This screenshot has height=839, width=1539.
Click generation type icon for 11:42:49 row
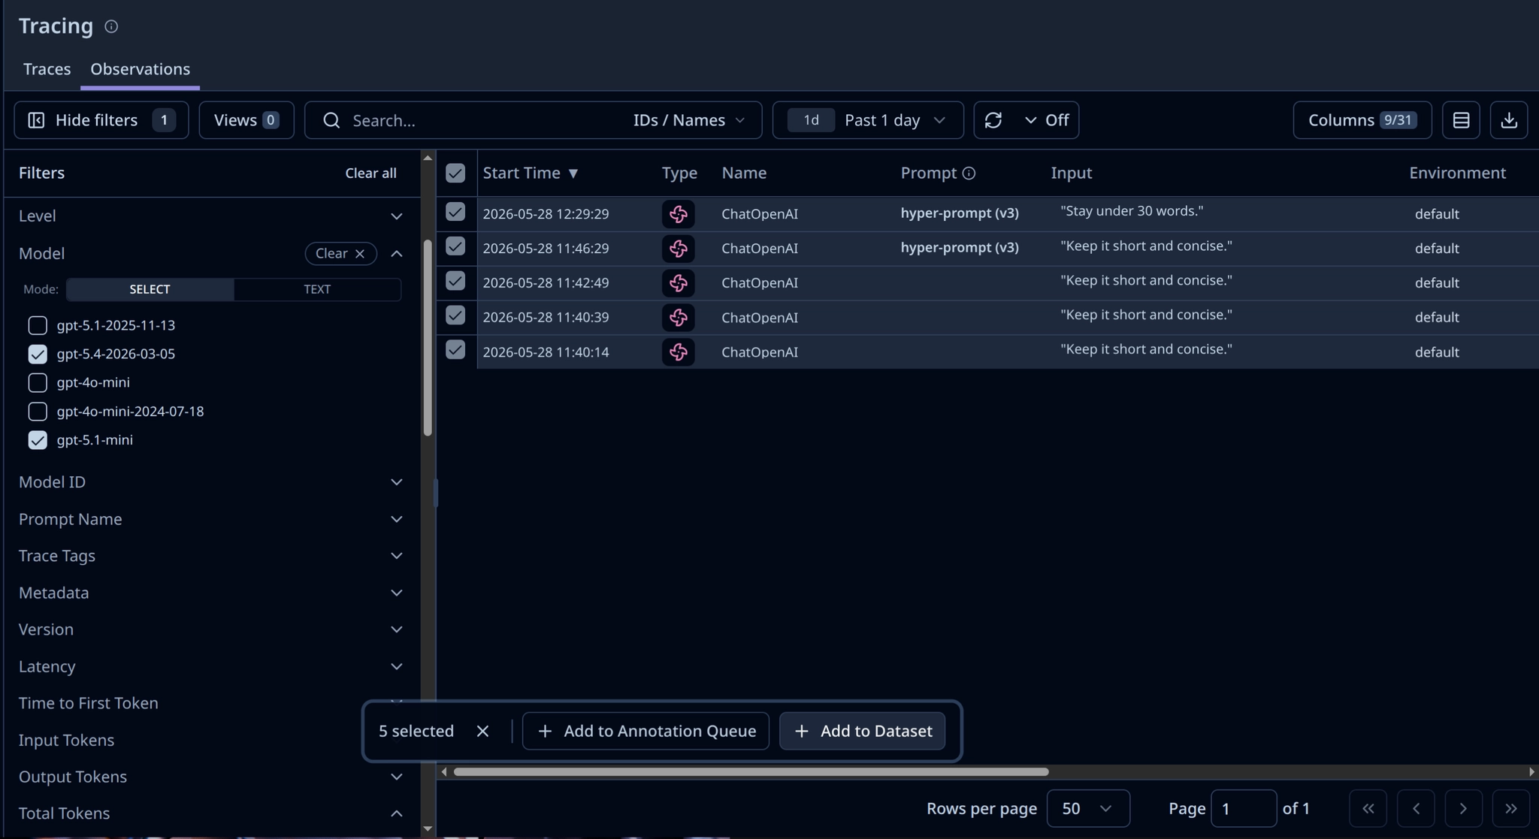coord(678,283)
